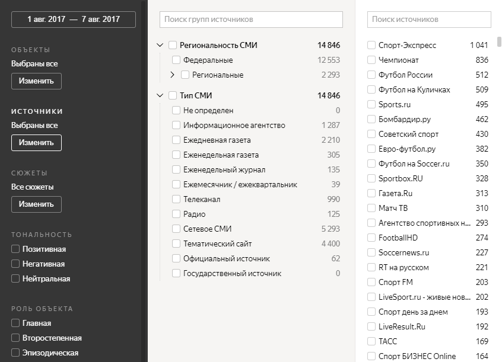
Task: Check the FootballHD source
Action: (x=371, y=238)
